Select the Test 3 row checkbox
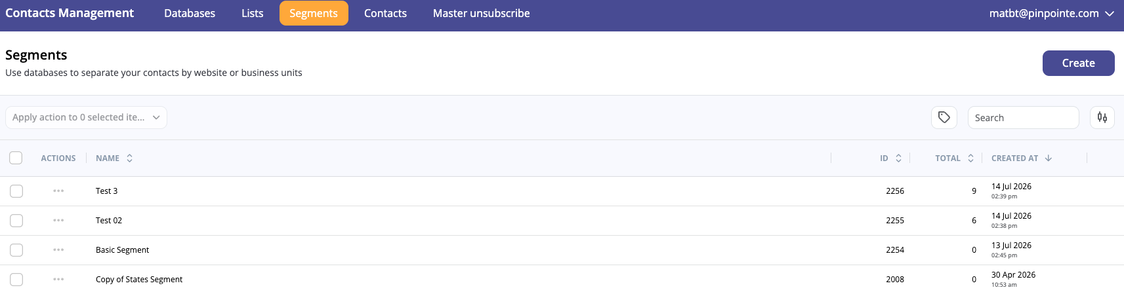 16,191
